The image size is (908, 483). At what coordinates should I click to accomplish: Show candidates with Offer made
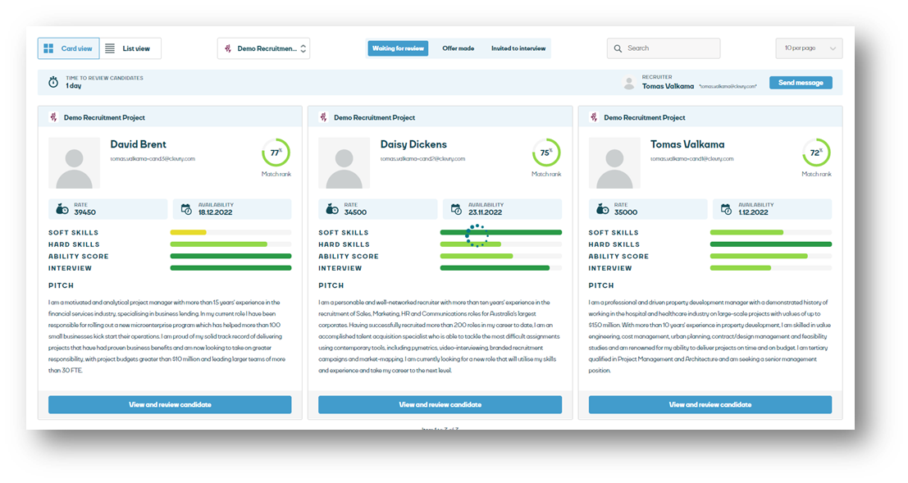[x=458, y=48]
